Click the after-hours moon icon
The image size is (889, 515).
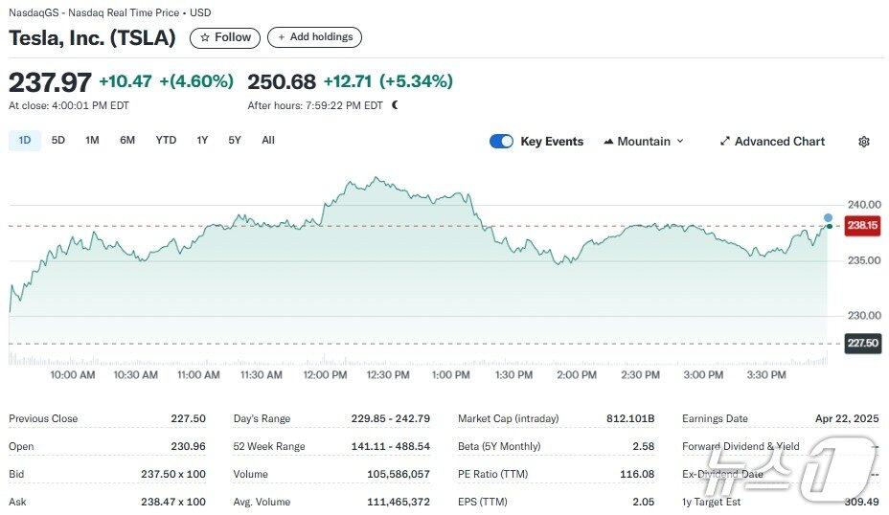point(395,105)
